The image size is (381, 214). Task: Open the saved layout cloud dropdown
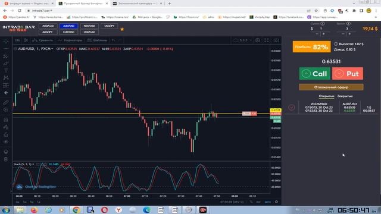pyautogui.click(x=242, y=40)
